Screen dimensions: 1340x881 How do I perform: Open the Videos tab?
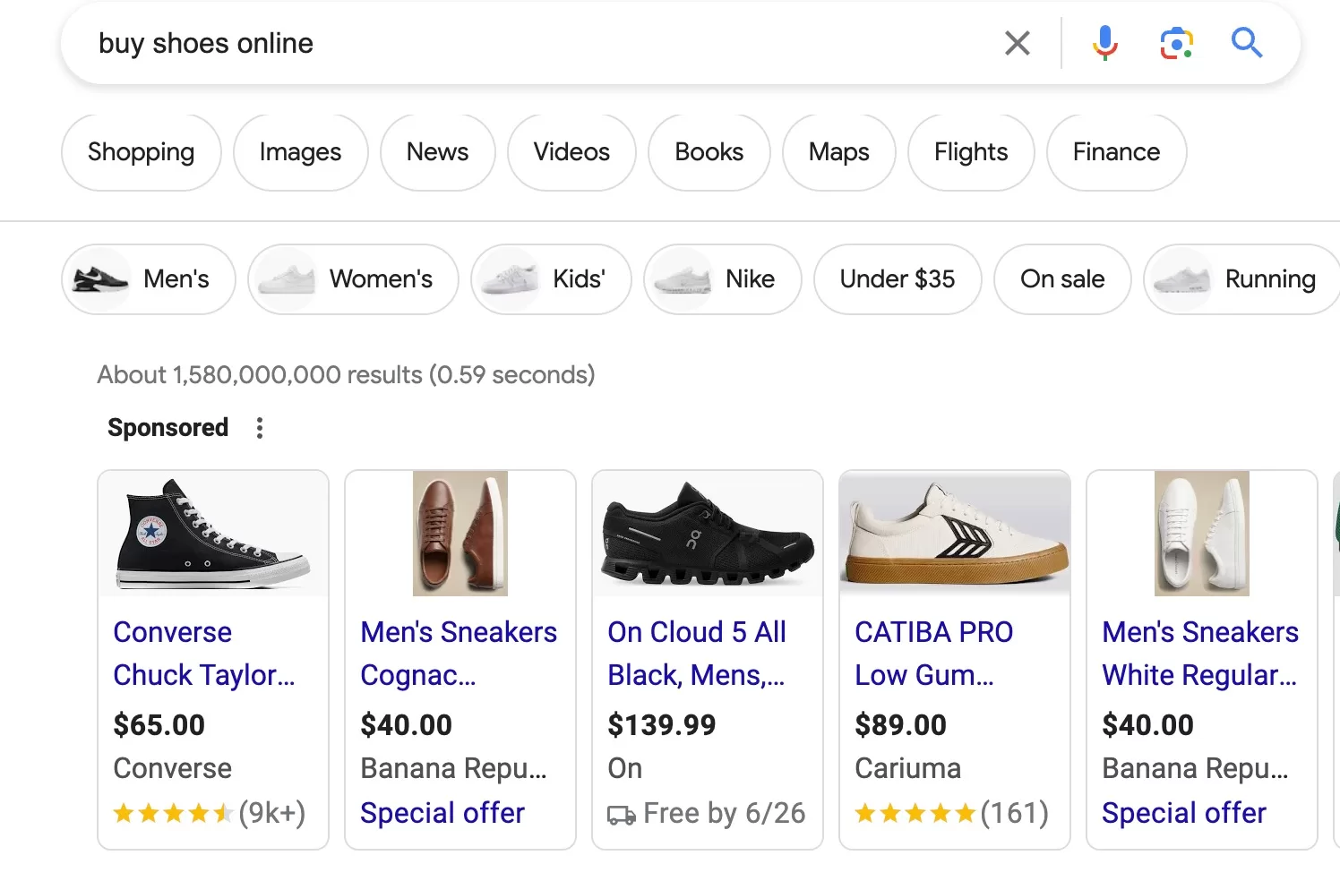[571, 152]
